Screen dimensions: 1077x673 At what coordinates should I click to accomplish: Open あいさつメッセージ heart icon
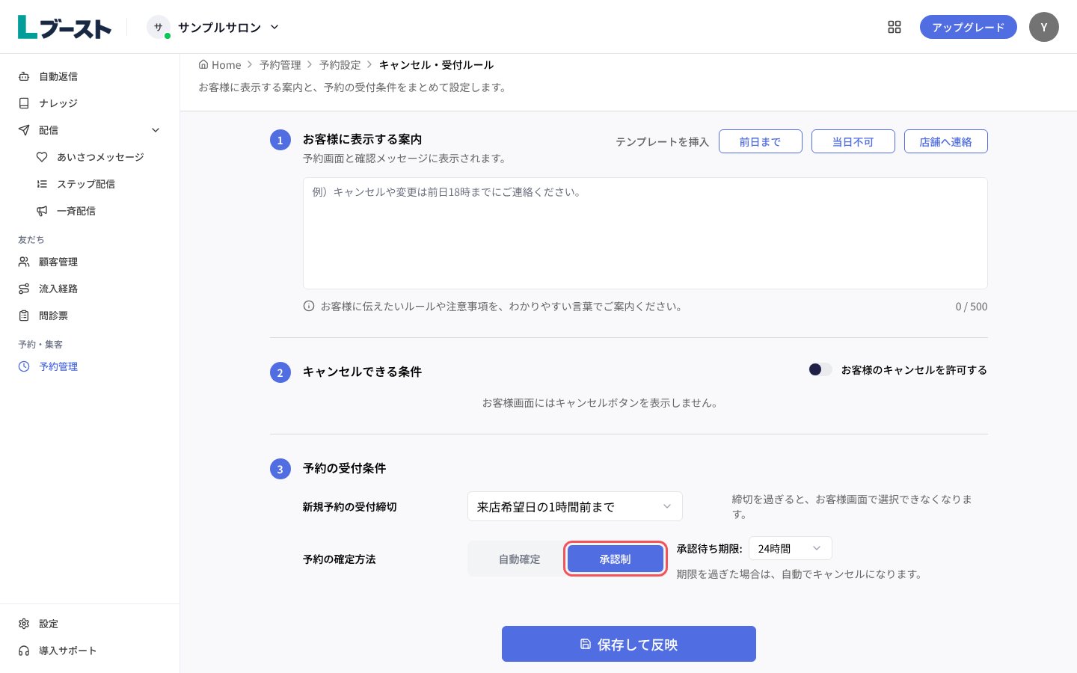click(42, 157)
